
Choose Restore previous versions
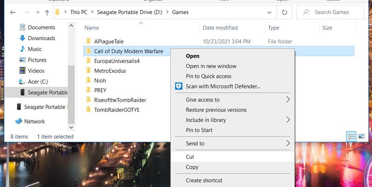coord(232,110)
